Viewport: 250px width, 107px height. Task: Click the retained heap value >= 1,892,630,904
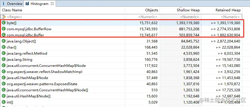[225, 35]
